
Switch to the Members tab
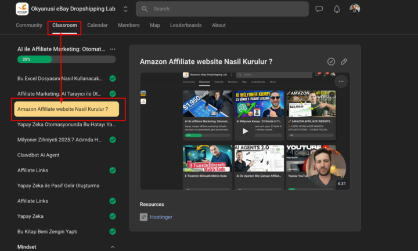(x=129, y=26)
